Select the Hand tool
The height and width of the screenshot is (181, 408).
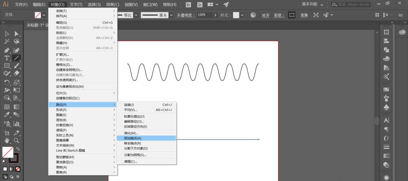7,141
